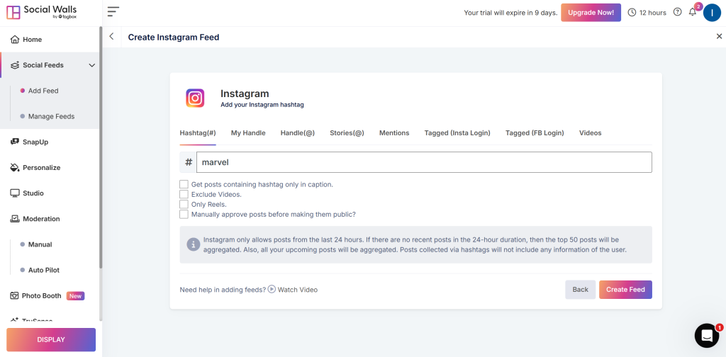Open Auto Pilot in the sidebar
The image size is (726, 357).
pos(43,270)
